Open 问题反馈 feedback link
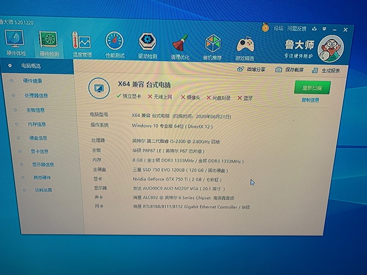 297,29
